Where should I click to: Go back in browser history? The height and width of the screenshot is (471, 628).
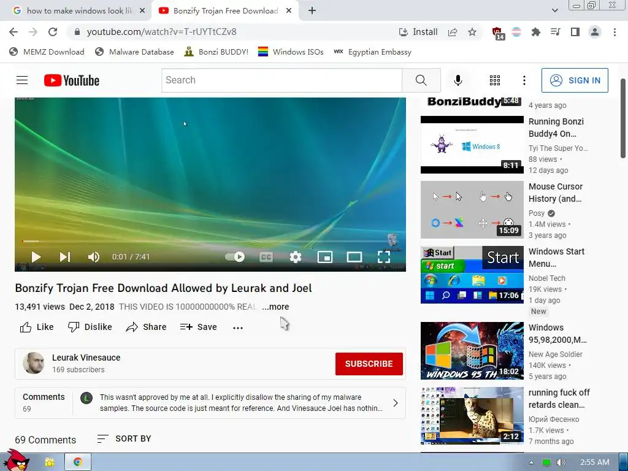(x=13, y=32)
